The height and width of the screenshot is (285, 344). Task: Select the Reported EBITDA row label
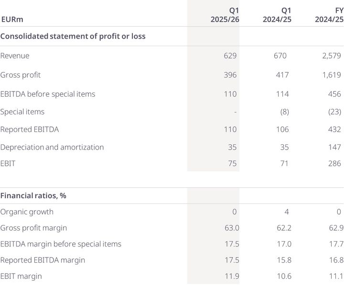[30, 130]
